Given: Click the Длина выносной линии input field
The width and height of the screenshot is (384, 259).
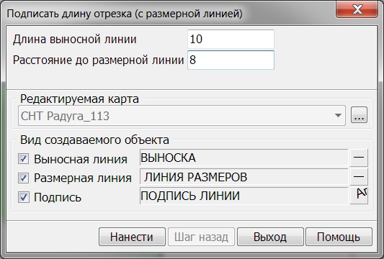Looking at the screenshot, I should pos(231,39).
